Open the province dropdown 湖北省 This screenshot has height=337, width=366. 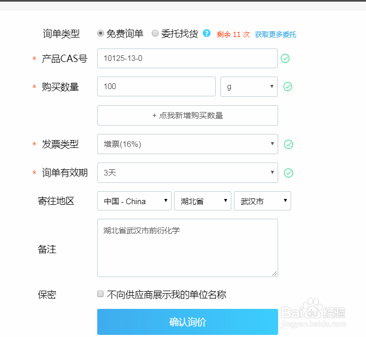203,201
